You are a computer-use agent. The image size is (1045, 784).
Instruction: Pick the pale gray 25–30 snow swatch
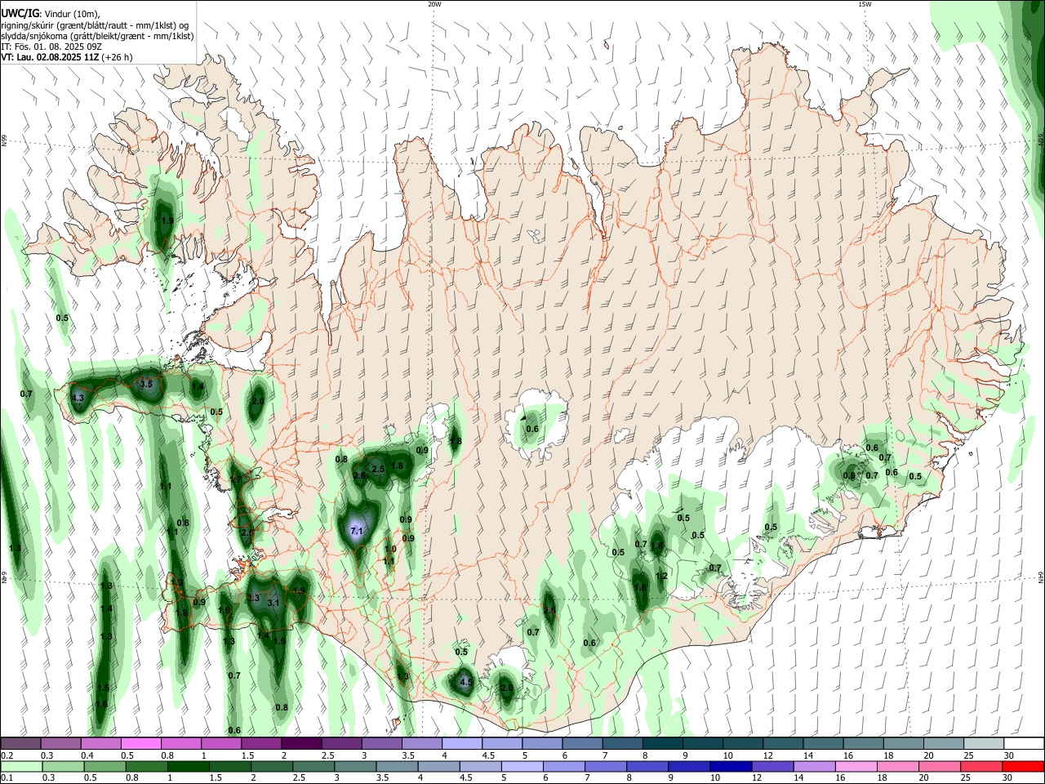click(x=984, y=744)
